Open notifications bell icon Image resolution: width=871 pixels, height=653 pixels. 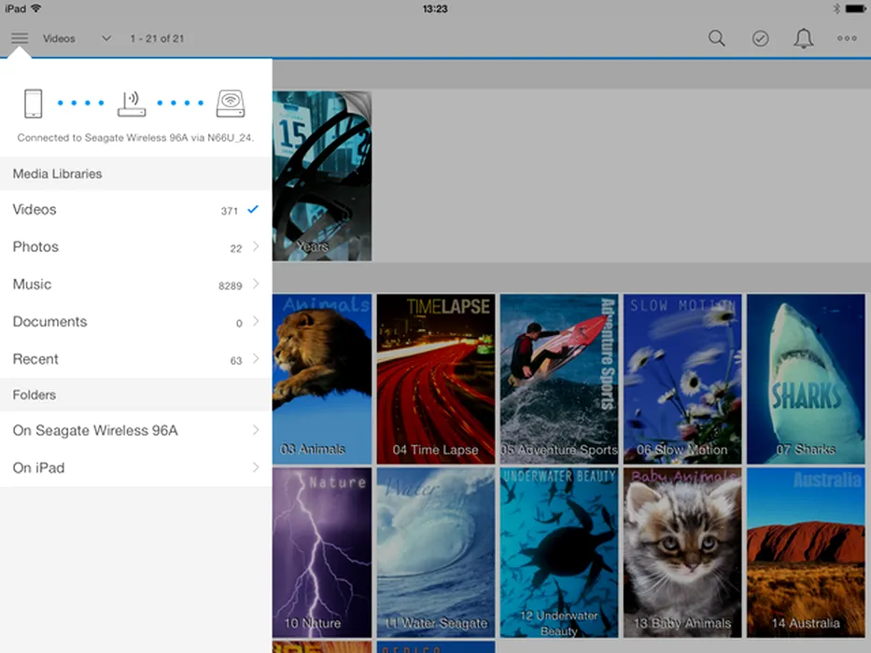pos(803,38)
